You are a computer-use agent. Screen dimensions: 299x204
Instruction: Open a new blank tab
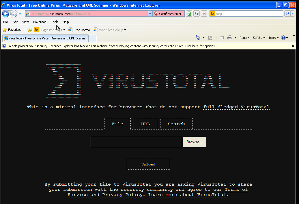93,38
